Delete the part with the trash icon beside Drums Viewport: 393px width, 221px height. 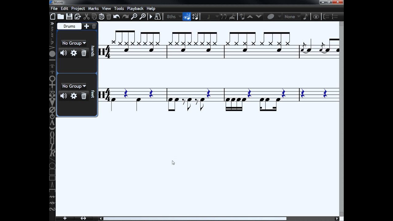coord(94,26)
